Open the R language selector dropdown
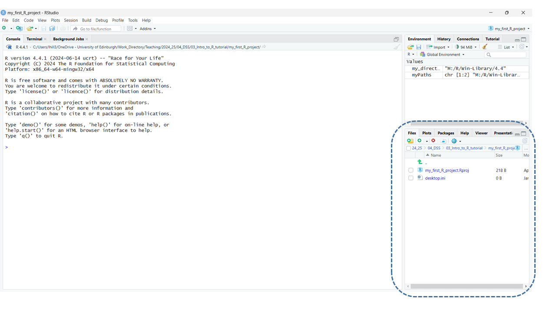The height and width of the screenshot is (313, 556). [x=411, y=55]
